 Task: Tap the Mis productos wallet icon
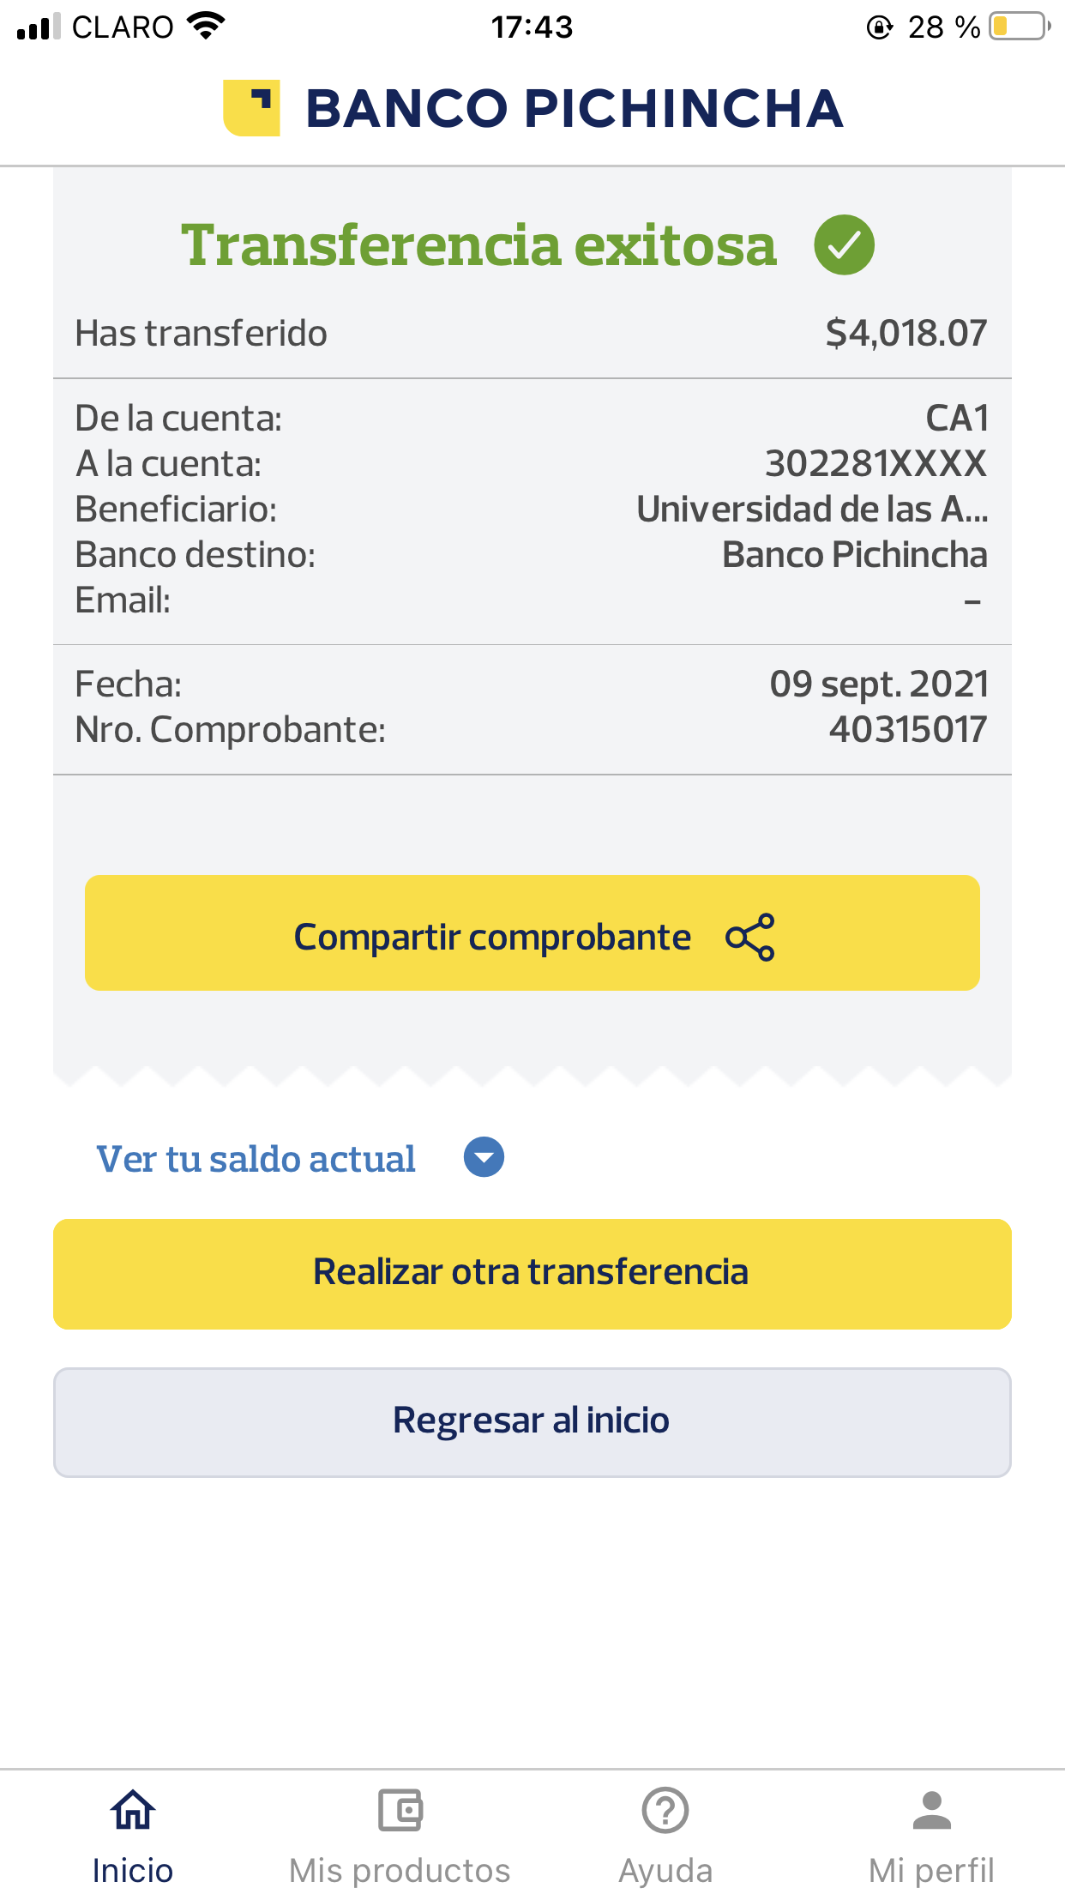coord(400,1810)
